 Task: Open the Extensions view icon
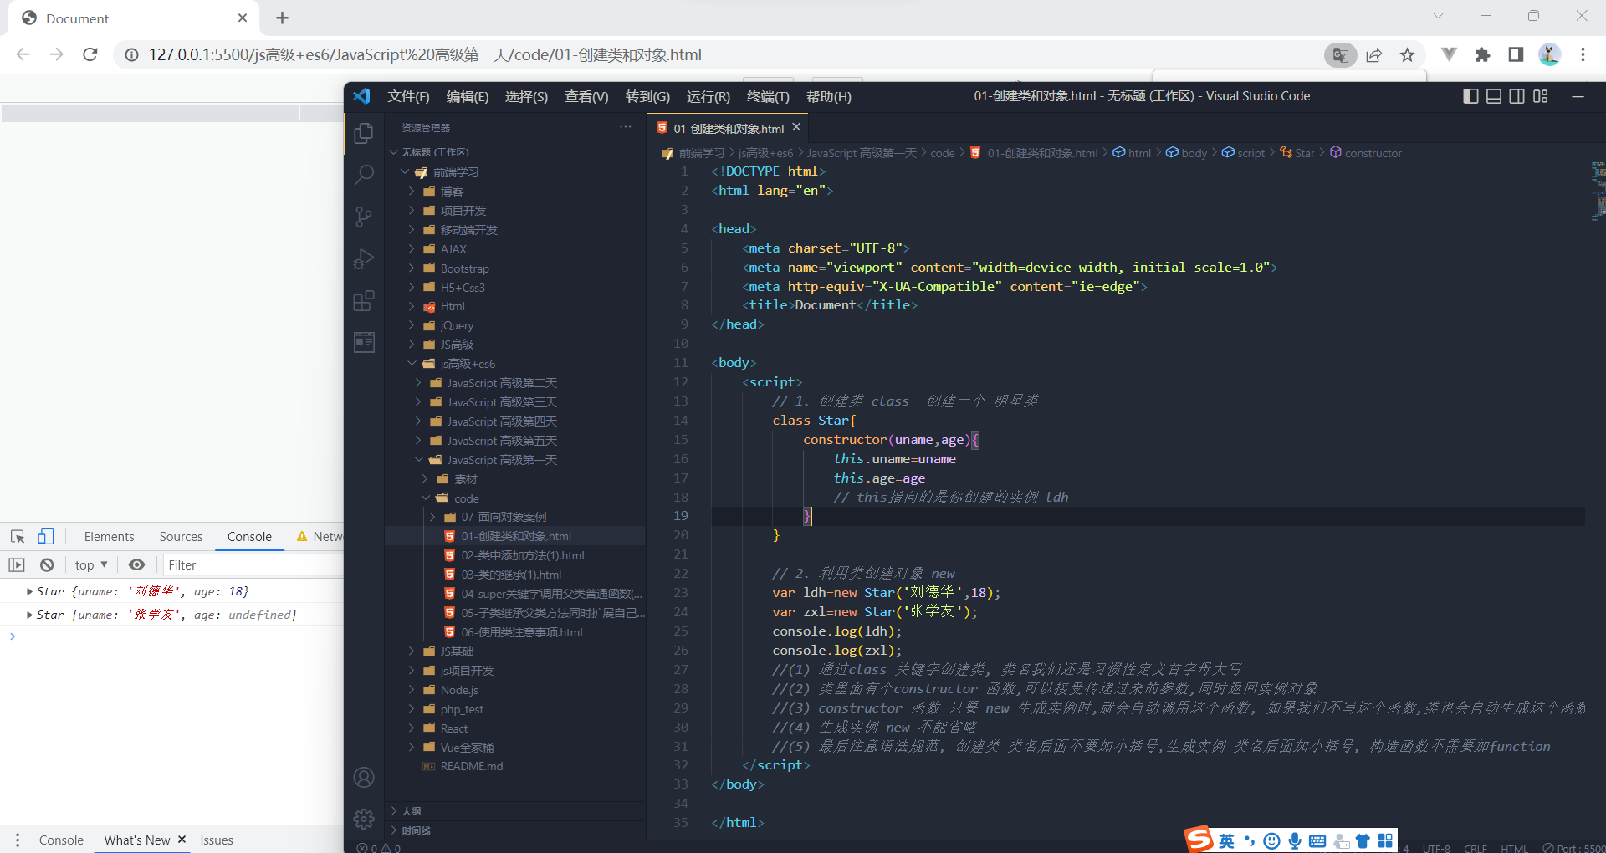[x=364, y=301]
